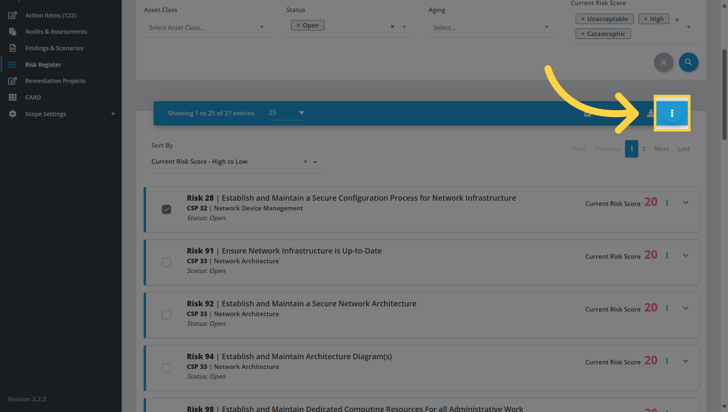Click the blue search filter button

pos(688,62)
